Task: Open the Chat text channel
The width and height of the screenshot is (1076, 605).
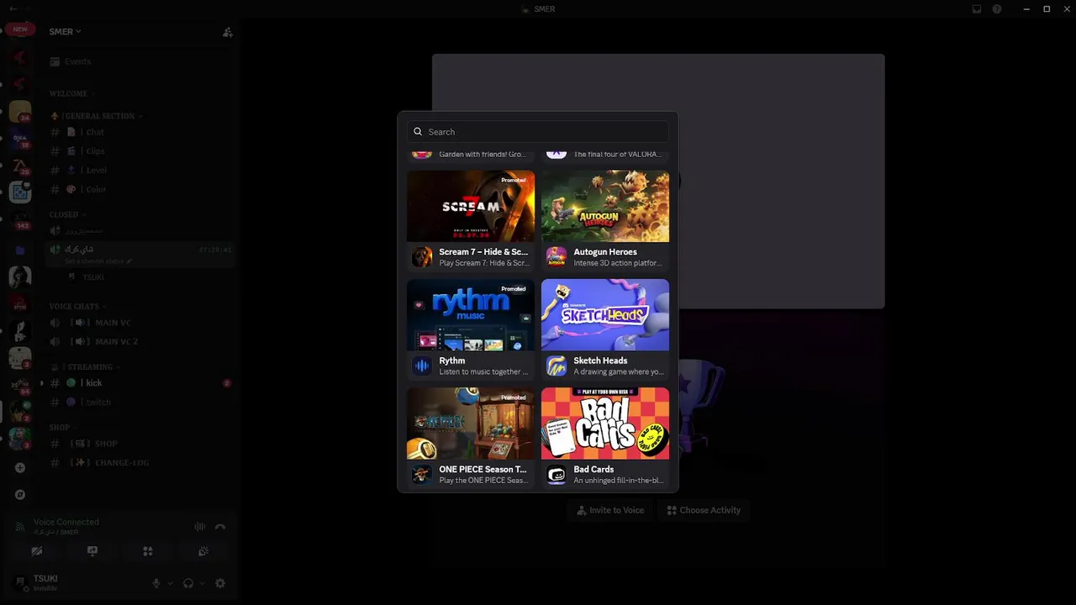Action: coord(140,132)
